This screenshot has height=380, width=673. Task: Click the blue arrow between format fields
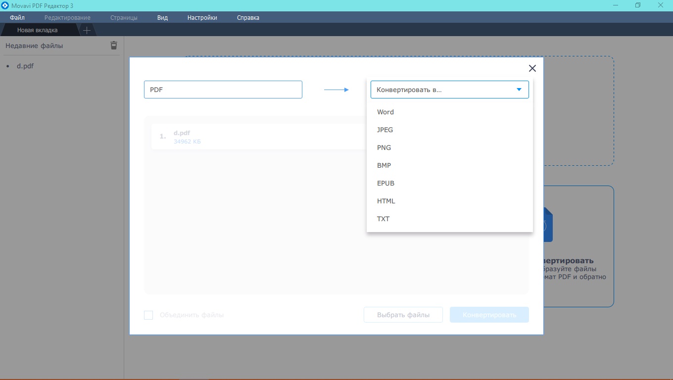coord(336,90)
